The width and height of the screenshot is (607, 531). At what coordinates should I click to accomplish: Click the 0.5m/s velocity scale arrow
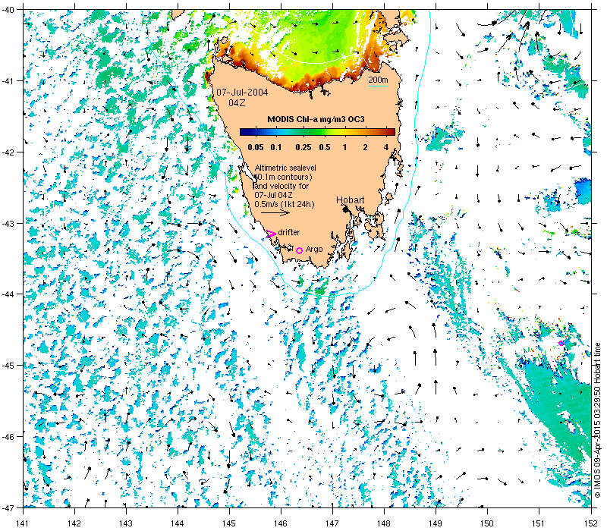tap(275, 212)
